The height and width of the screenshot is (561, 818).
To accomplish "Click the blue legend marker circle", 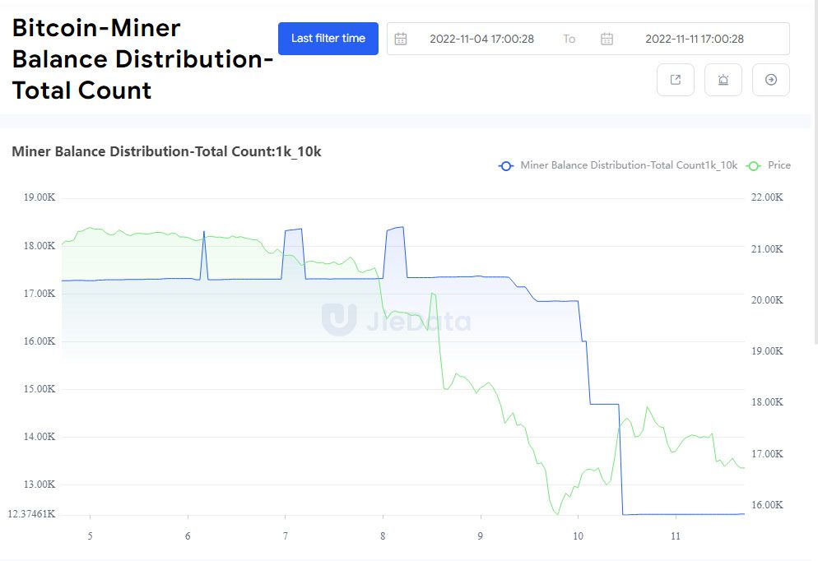I will tap(505, 166).
